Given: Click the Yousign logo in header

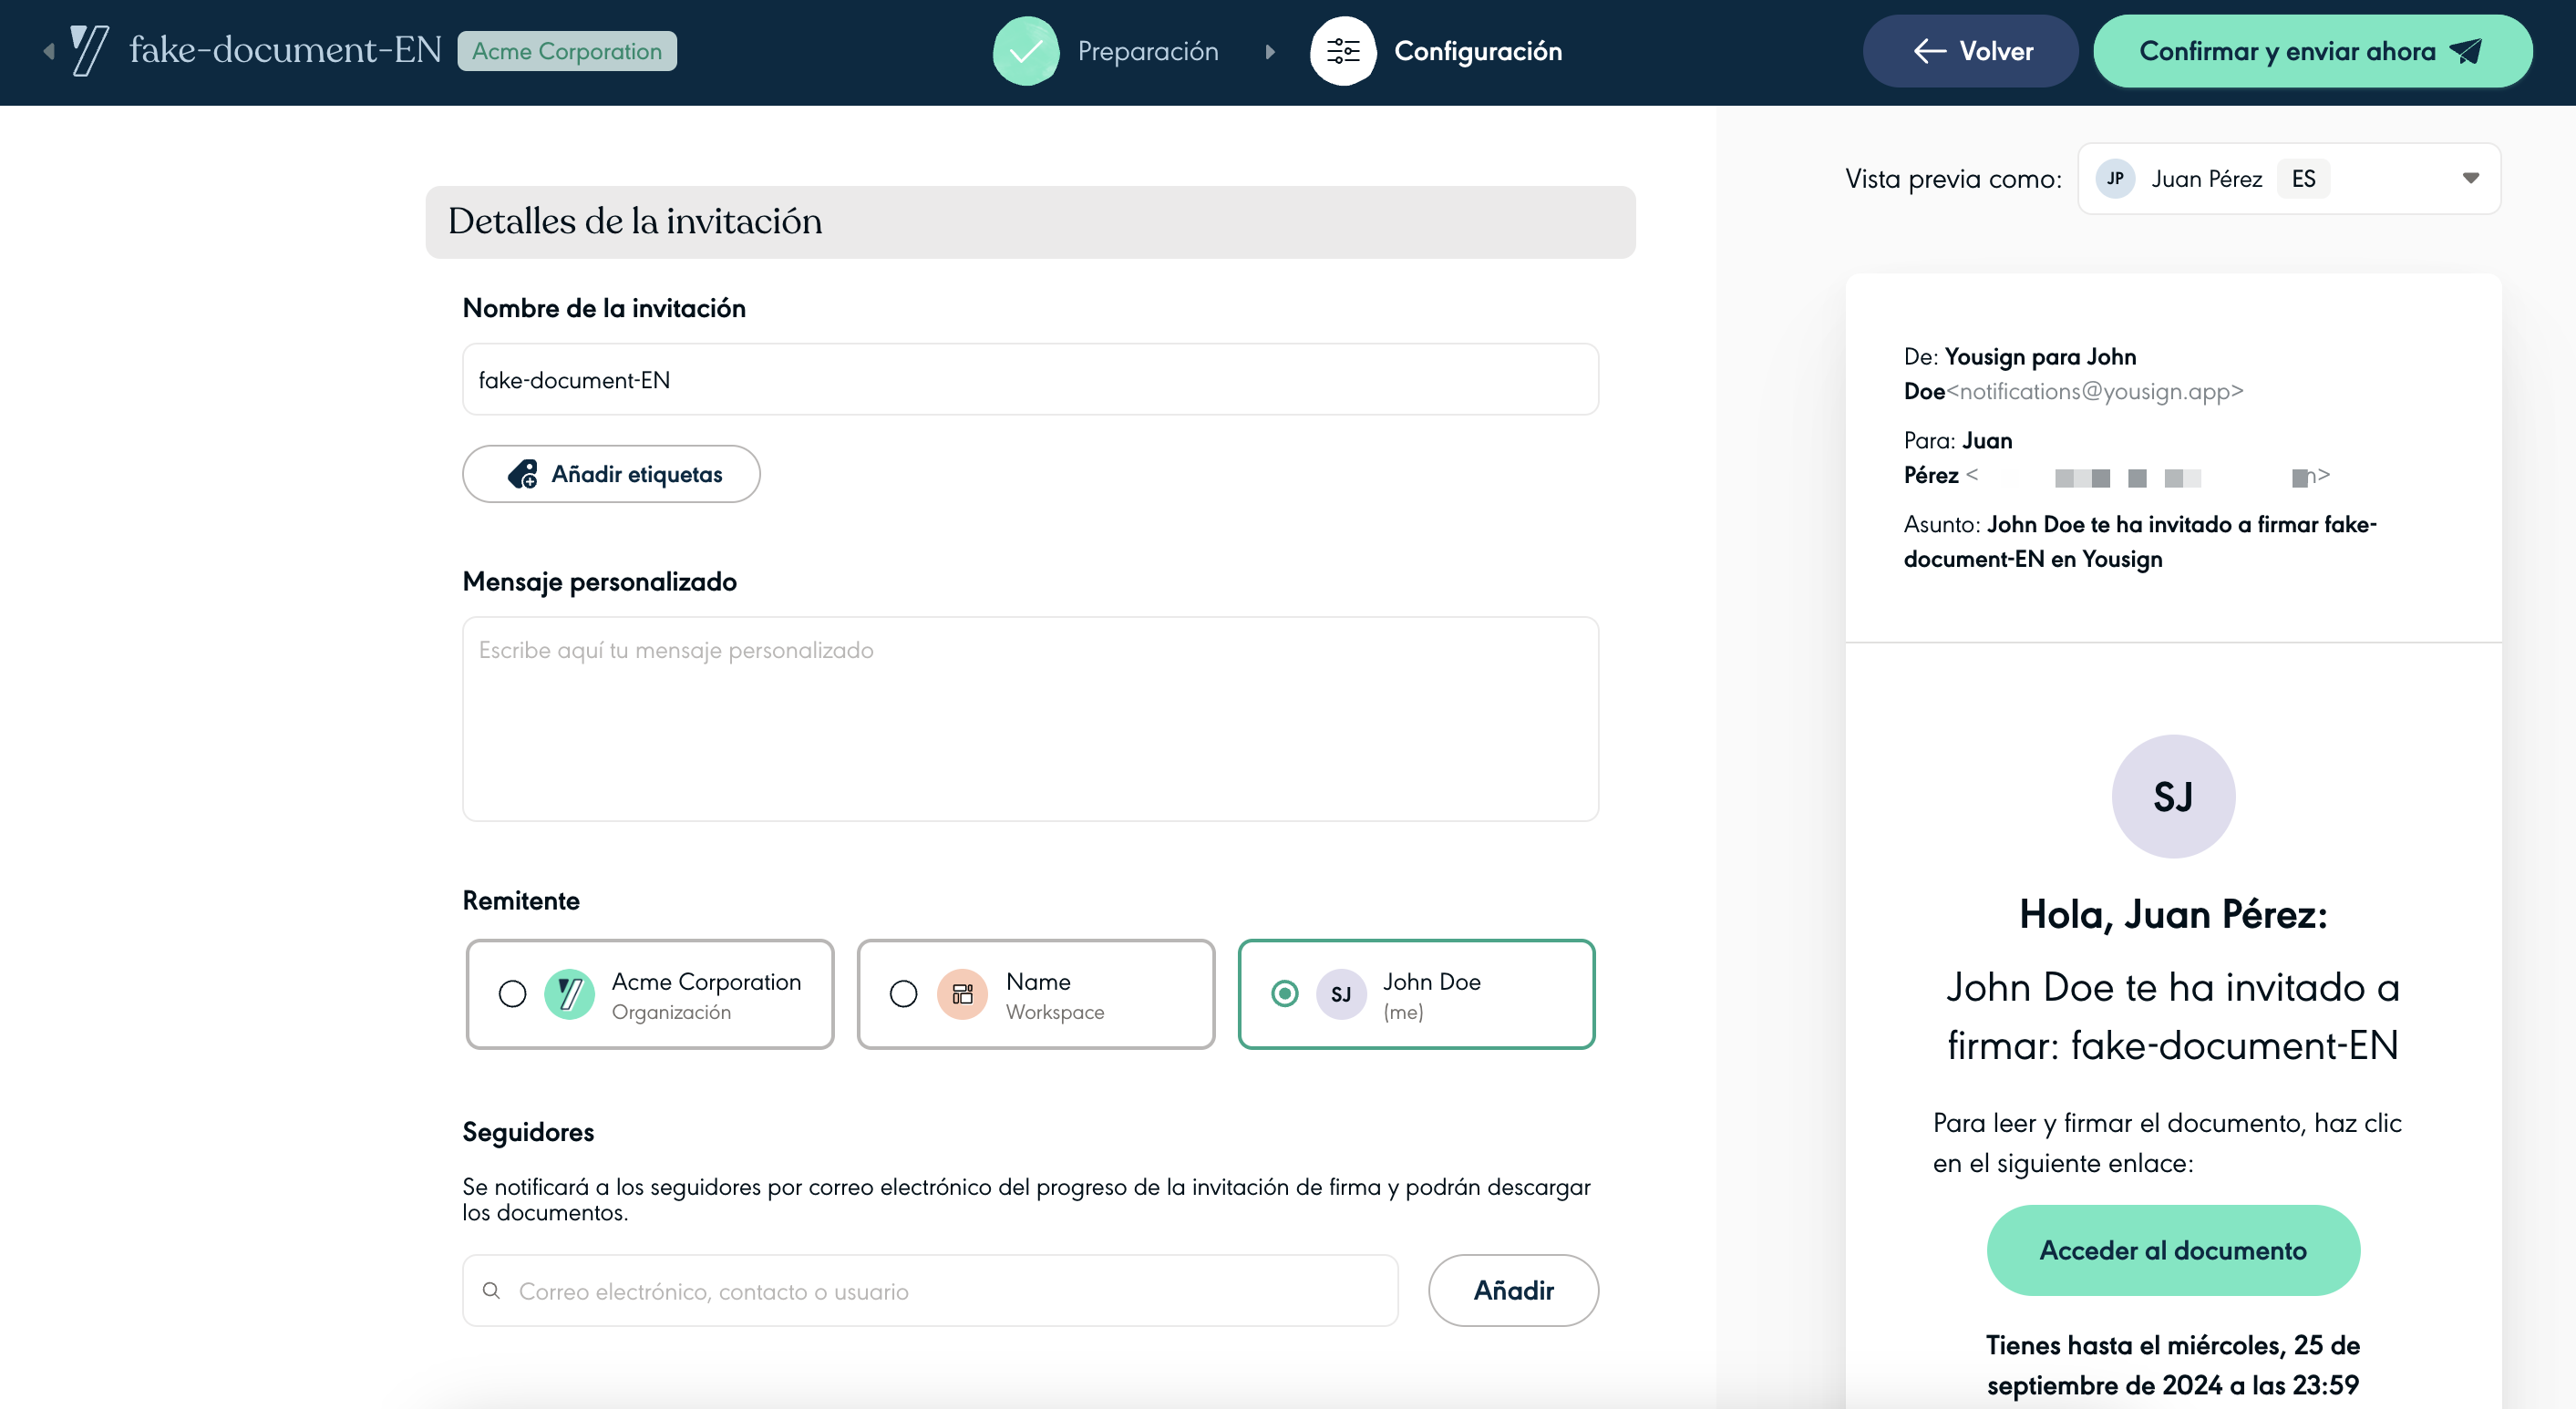Looking at the screenshot, I should pyautogui.click(x=88, y=50).
